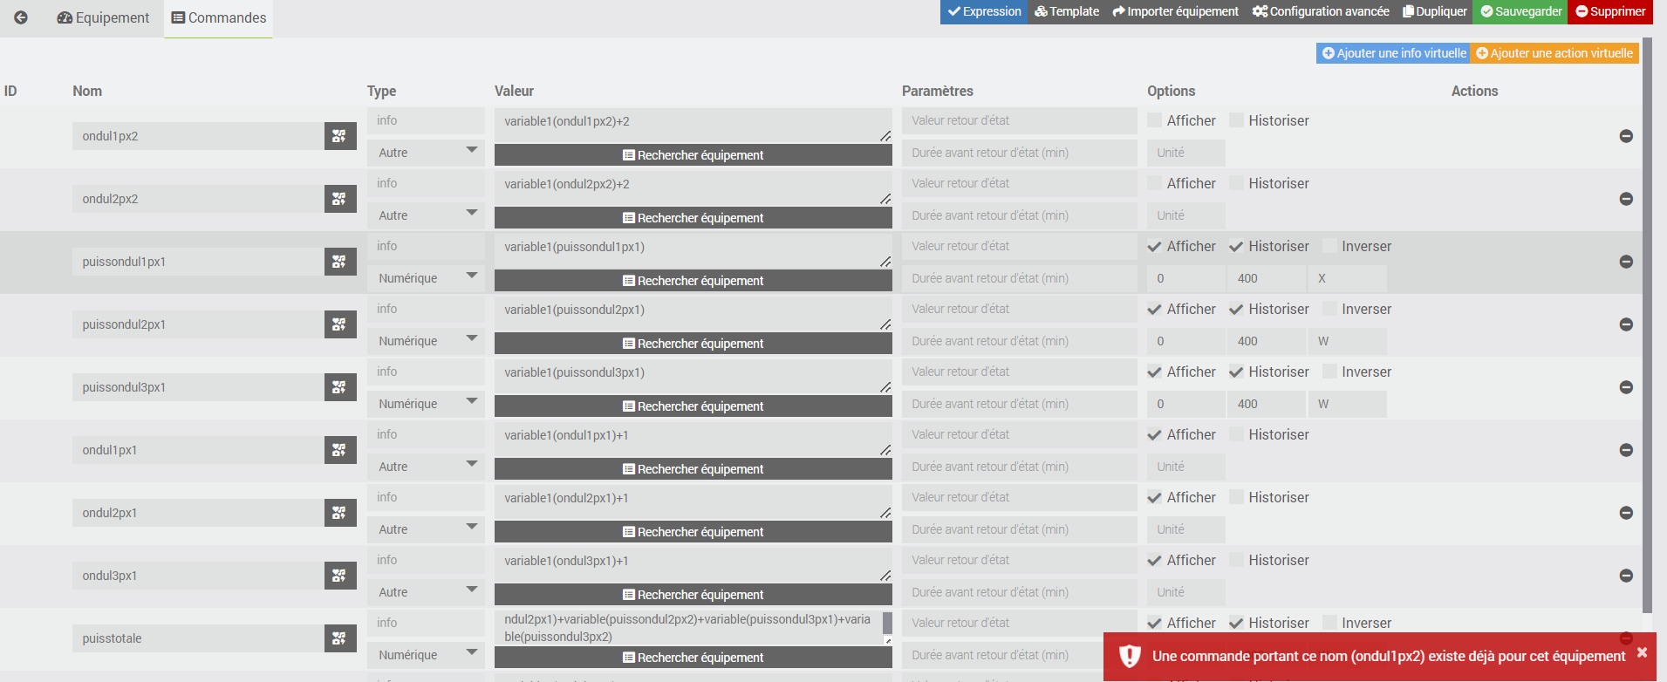Enable Historiser for ondul2px1
1667x682 pixels.
(x=1236, y=497)
